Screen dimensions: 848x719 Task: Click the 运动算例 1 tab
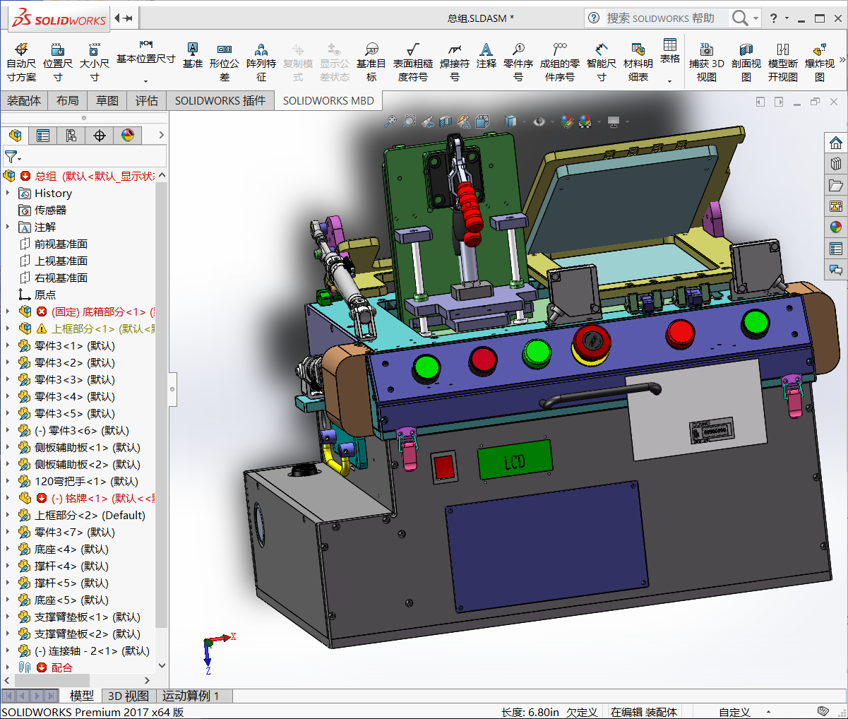[x=191, y=696]
